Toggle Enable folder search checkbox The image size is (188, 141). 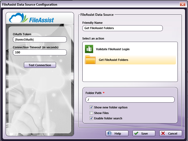coord(91,118)
